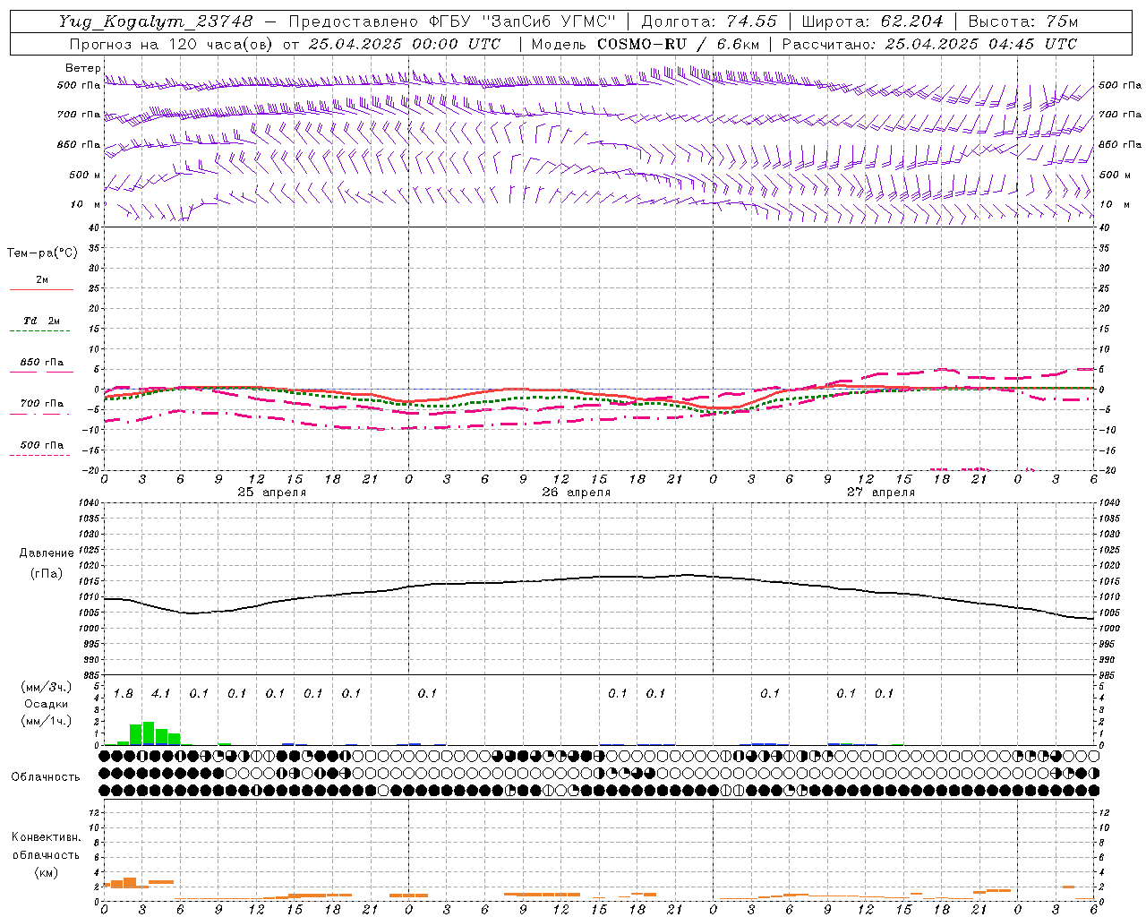Image resolution: width=1146 pixels, height=917 pixels.
Task: Click the black pressure curve peak on 26 апреля
Action: 687,575
